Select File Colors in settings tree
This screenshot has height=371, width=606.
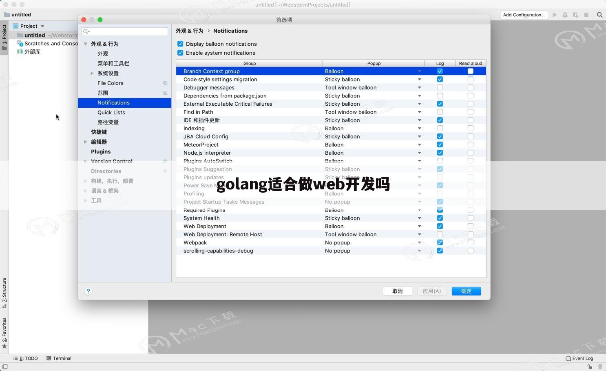click(111, 83)
